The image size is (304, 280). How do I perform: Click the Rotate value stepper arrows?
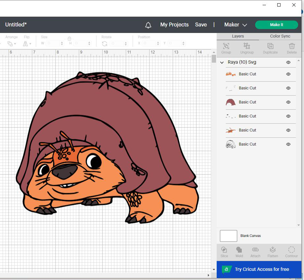[126, 43]
